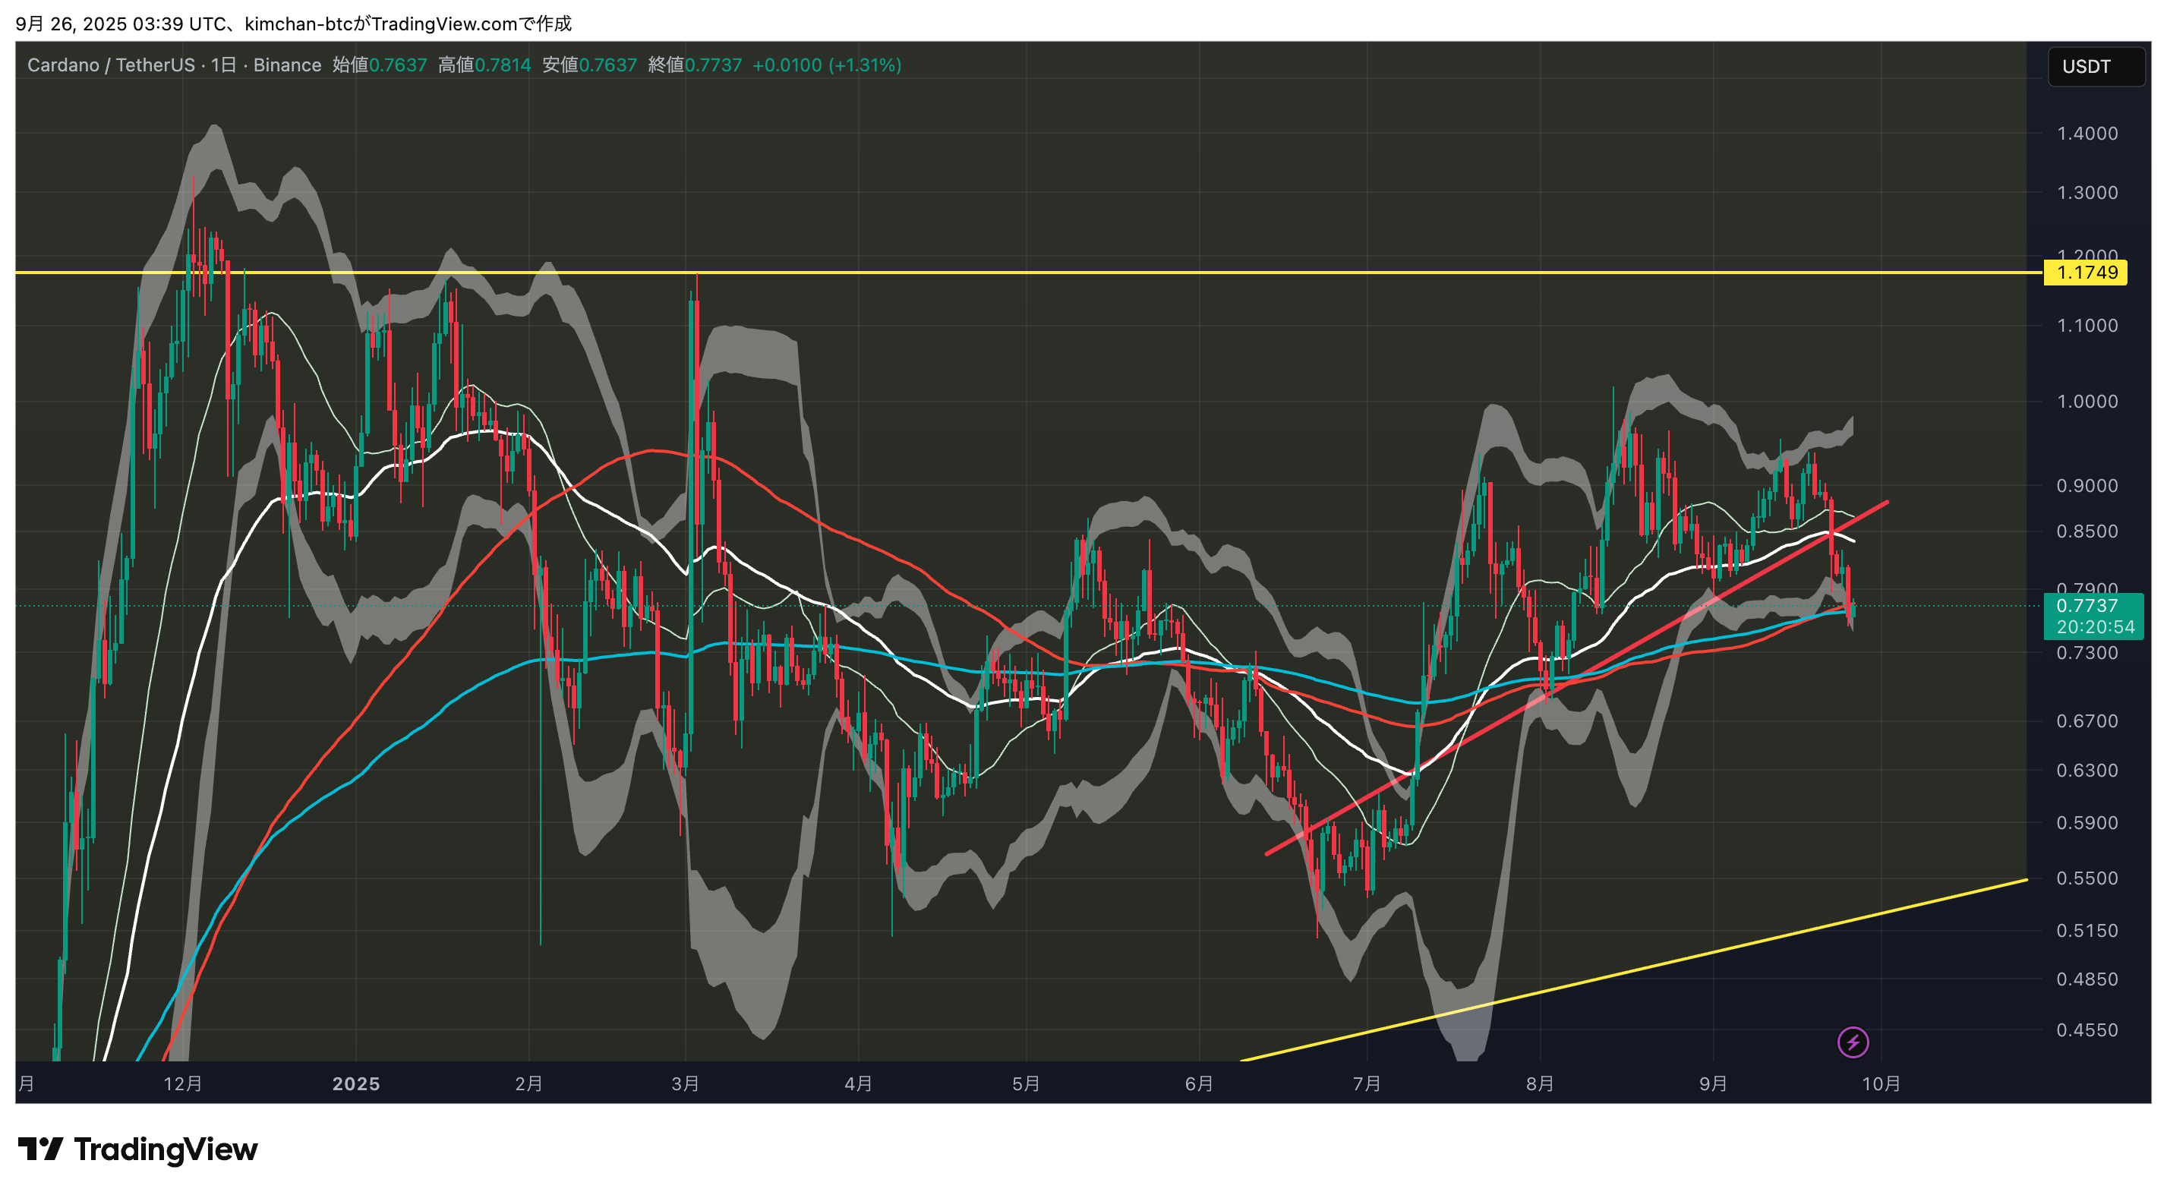Click the 終値0.7737 close value in header
Viewport: 2167px width, 1195px height.
tap(695, 65)
